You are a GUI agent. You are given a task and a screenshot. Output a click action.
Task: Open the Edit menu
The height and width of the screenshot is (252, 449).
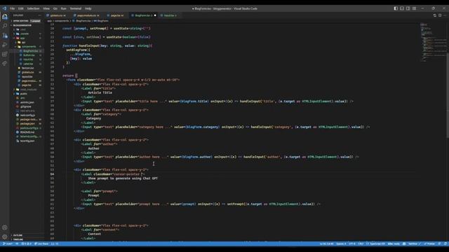point(21,8)
